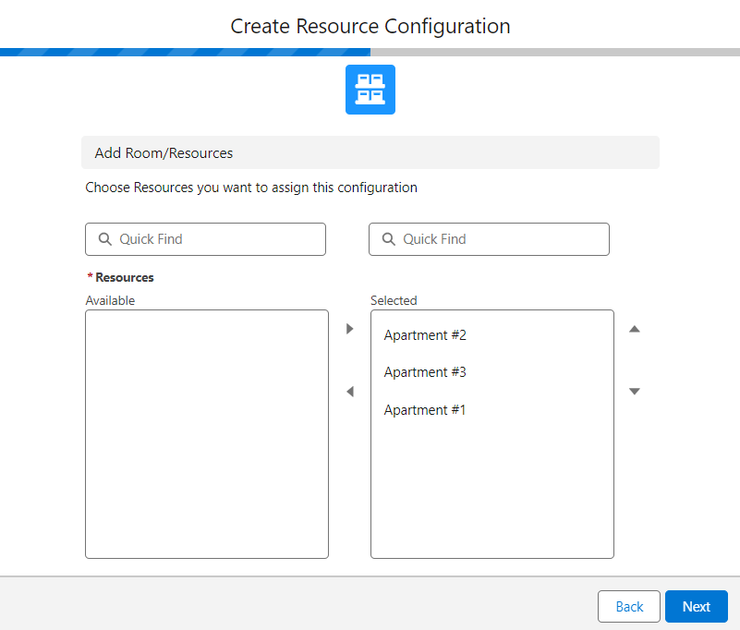740x630 pixels.
Task: Focus the Quick Find field above Available
Action: click(217, 239)
